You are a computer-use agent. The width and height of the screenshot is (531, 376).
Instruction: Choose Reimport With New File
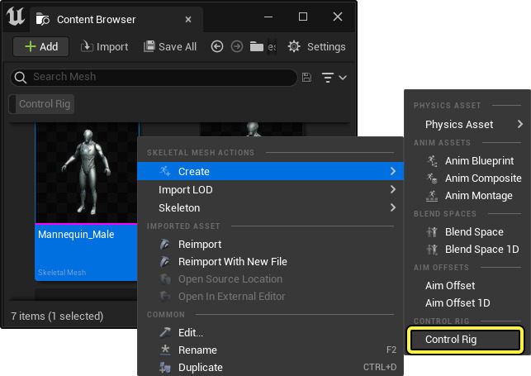tap(270, 261)
